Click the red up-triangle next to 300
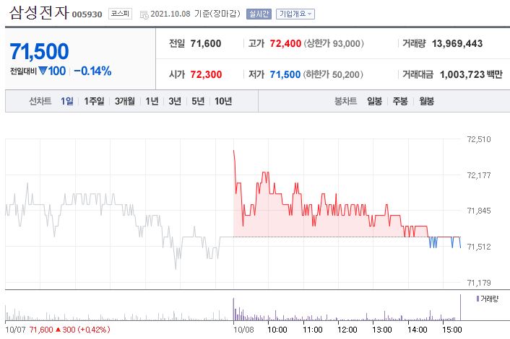The width and height of the screenshot is (510, 339). coord(58,330)
